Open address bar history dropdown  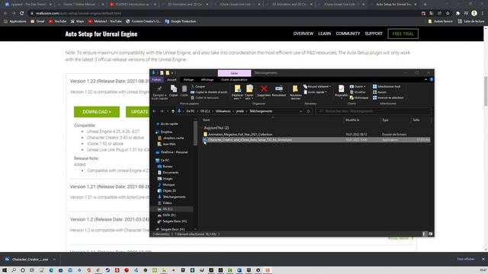point(301,111)
